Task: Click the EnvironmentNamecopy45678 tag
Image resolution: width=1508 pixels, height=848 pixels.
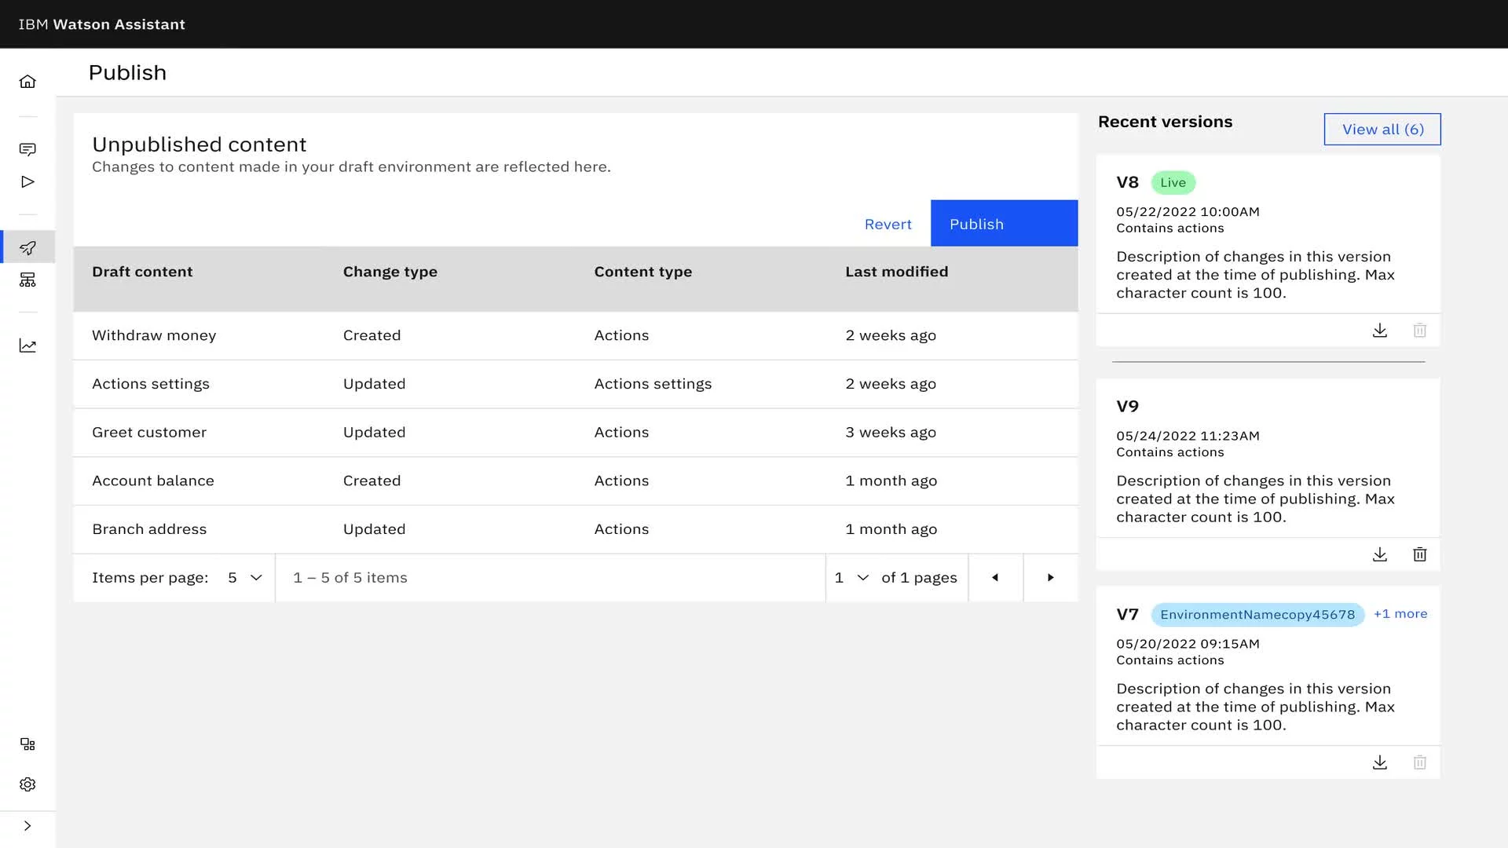Action: point(1257,615)
